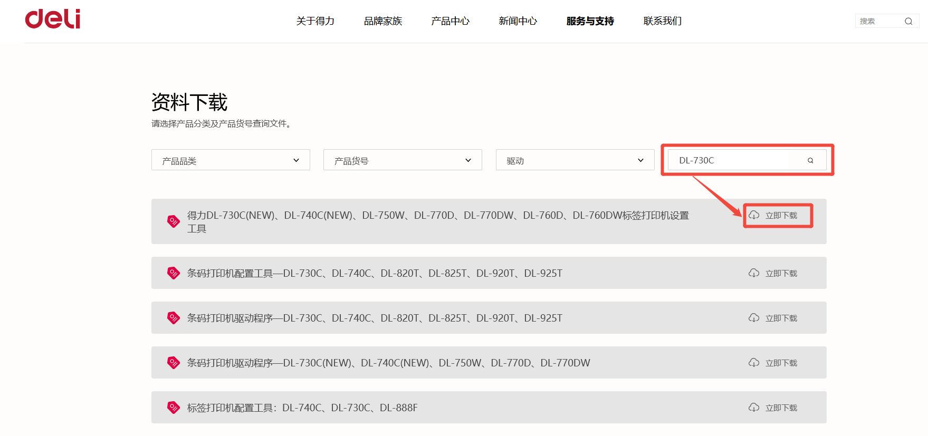Click cloud download icon for 标签打印机配置工具 DL-888F row
The width and height of the screenshot is (928, 436).
point(754,408)
